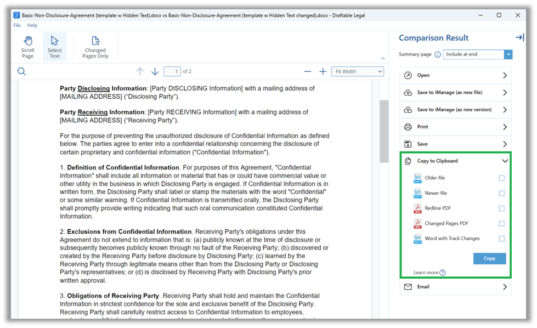Click the Copy to Clipboard pages icon
The width and height of the screenshot is (537, 328).
tap(408, 161)
